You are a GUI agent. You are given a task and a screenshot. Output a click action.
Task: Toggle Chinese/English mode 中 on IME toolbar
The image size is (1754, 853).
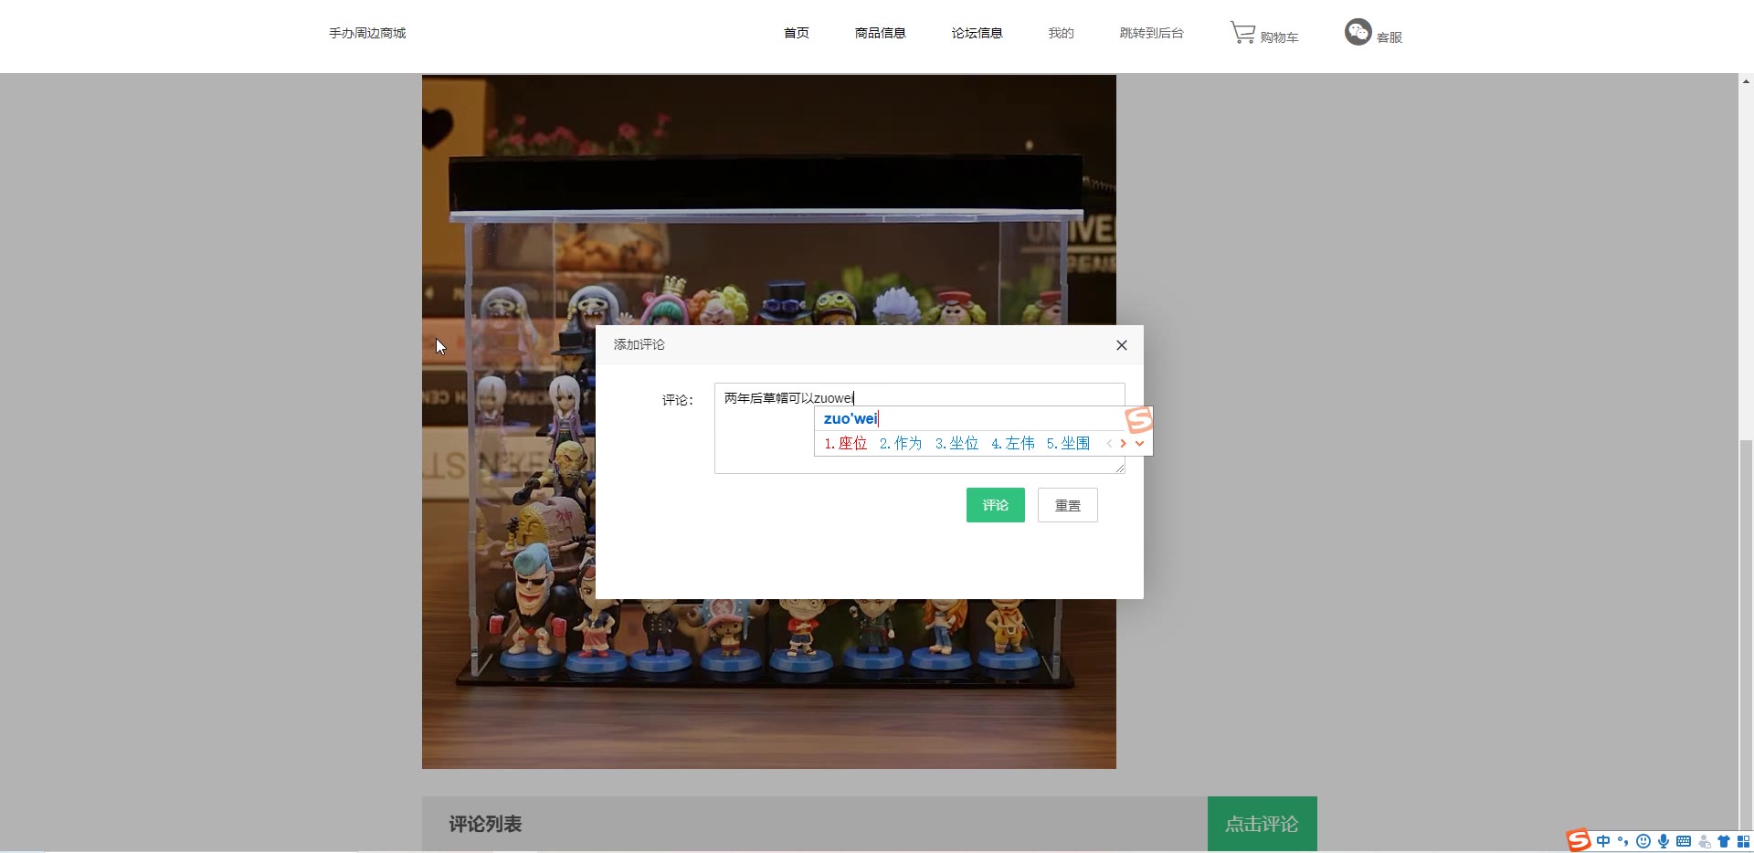click(1603, 841)
